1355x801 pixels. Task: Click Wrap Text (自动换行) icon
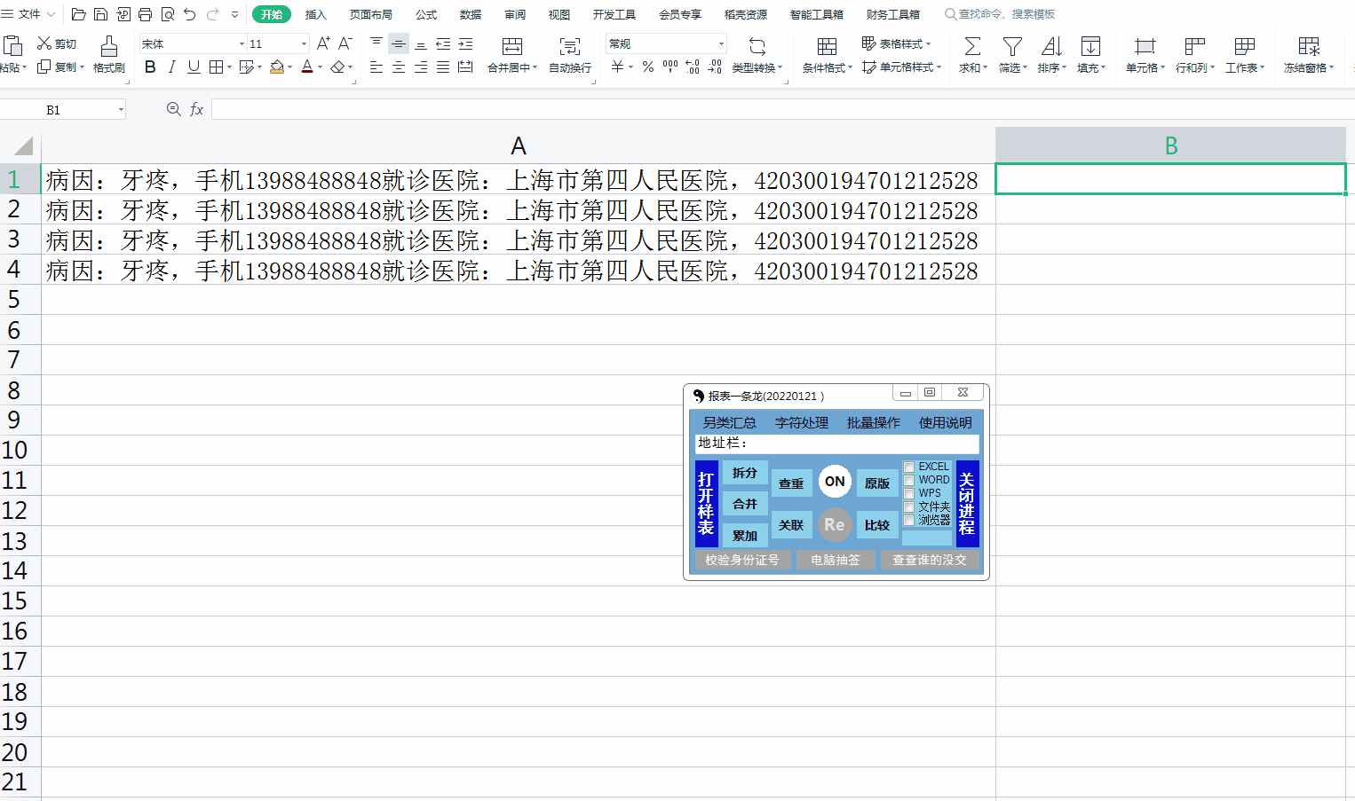(x=569, y=46)
